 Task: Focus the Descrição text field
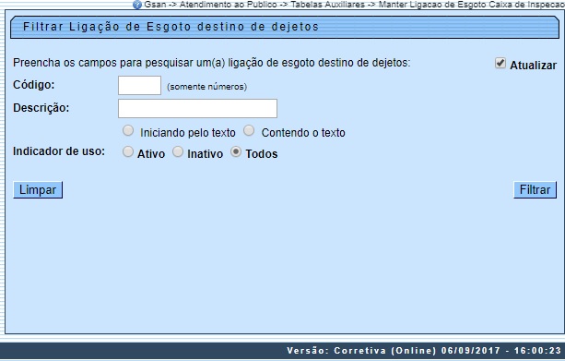[x=197, y=108]
